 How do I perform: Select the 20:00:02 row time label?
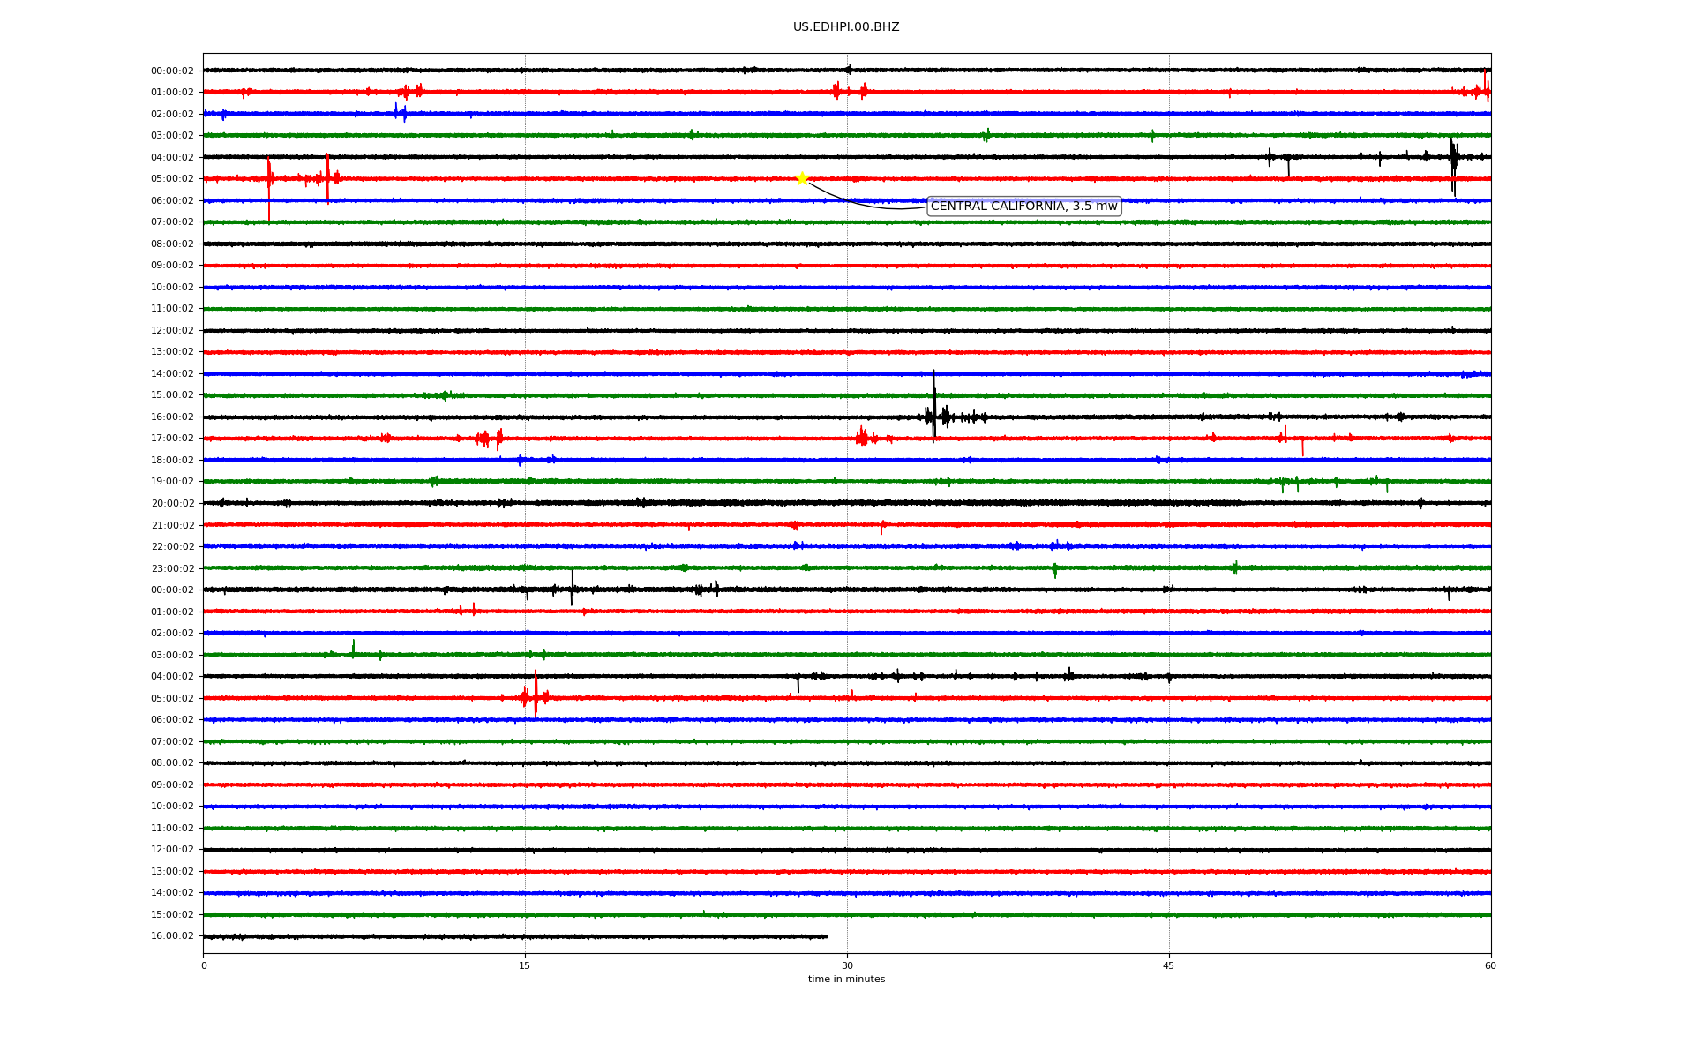[172, 504]
